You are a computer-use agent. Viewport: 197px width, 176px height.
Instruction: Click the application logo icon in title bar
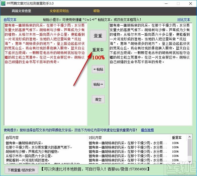click(3, 3)
